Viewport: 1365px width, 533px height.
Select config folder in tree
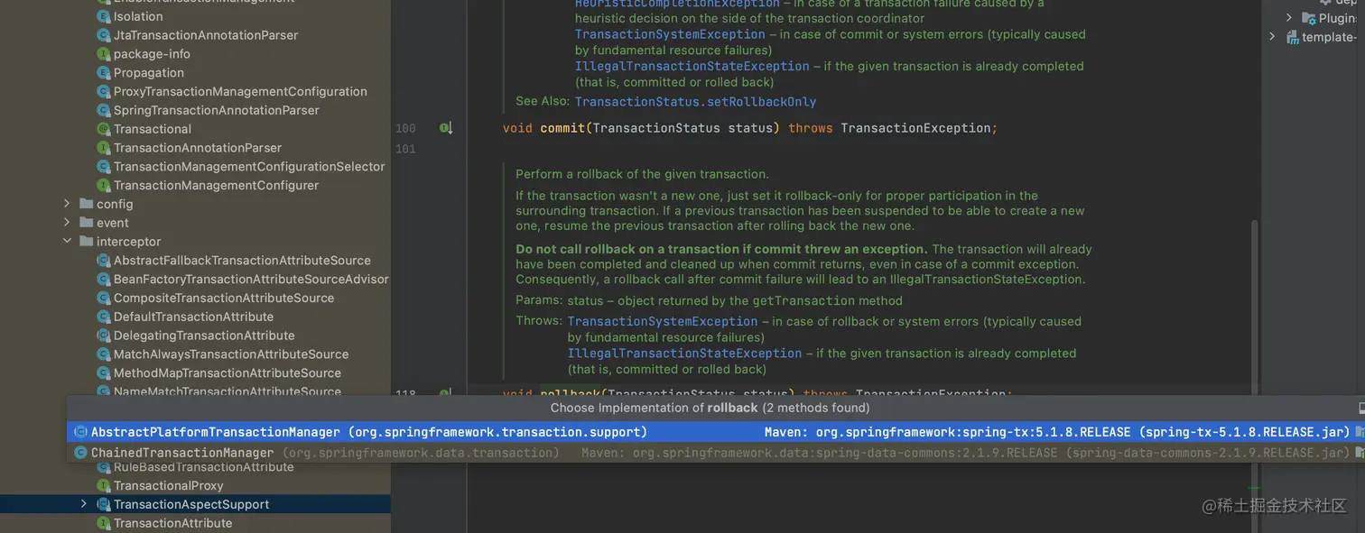(x=115, y=204)
